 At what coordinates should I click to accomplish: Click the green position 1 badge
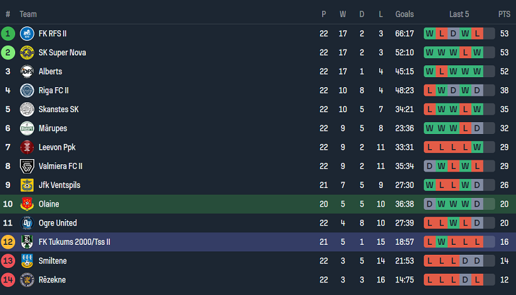click(x=8, y=34)
